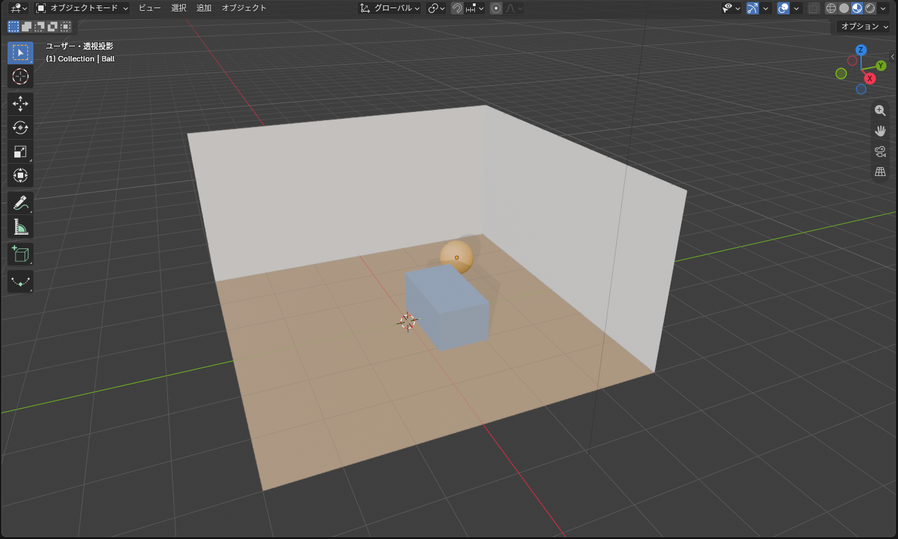Switch to wireframe viewport shading
The image size is (898, 539).
coord(831,8)
